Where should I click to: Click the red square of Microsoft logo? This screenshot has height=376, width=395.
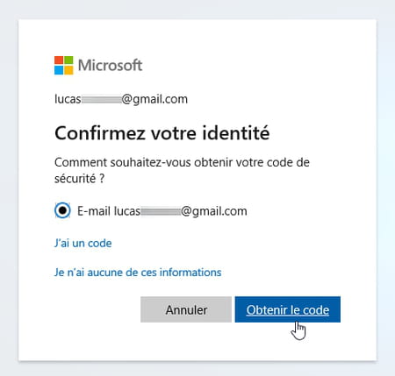pos(59,60)
